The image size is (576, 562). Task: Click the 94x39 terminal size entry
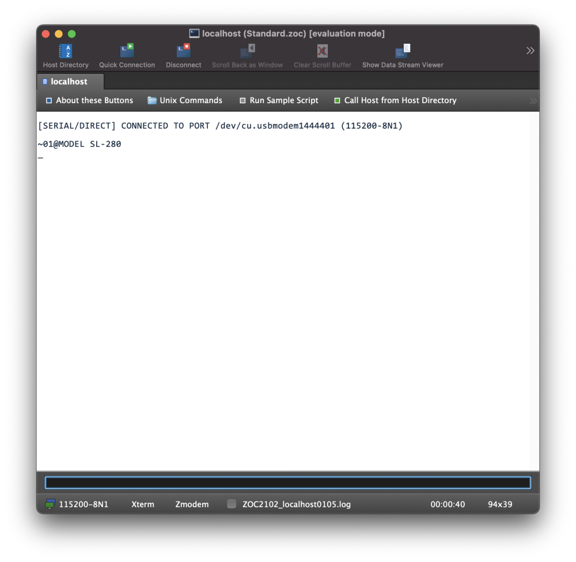(500, 504)
